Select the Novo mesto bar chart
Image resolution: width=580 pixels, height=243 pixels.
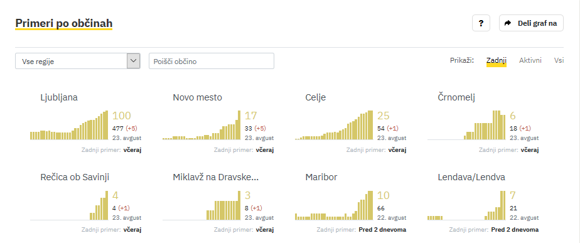click(x=201, y=125)
